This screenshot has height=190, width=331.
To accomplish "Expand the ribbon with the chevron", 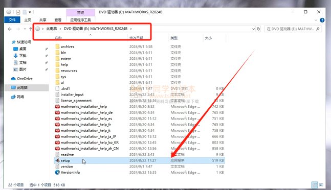I will pyautogui.click(x=316, y=20).
